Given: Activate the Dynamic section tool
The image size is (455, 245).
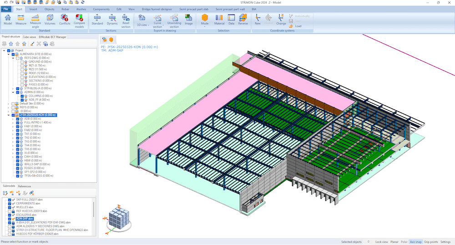Looking at the screenshot, I should pos(112,20).
